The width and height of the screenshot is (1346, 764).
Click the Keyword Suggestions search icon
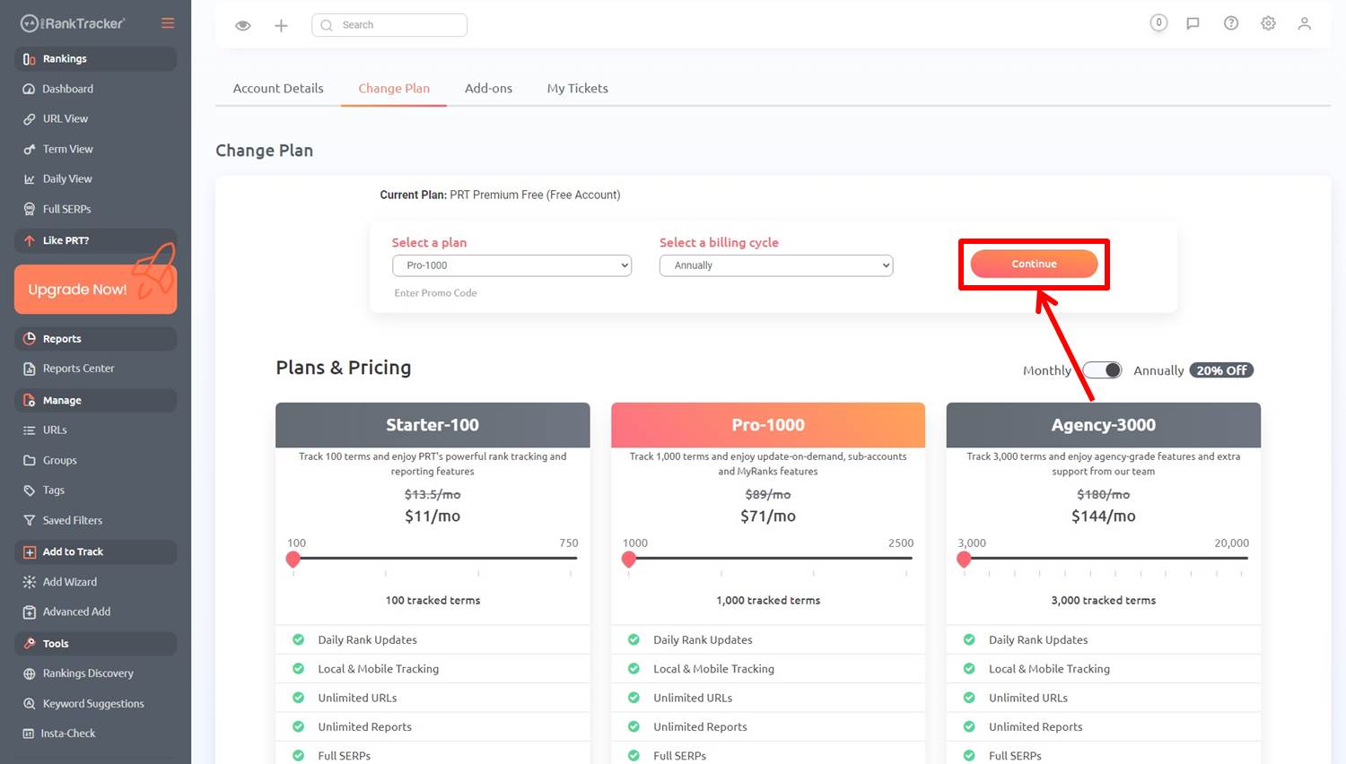(x=29, y=704)
